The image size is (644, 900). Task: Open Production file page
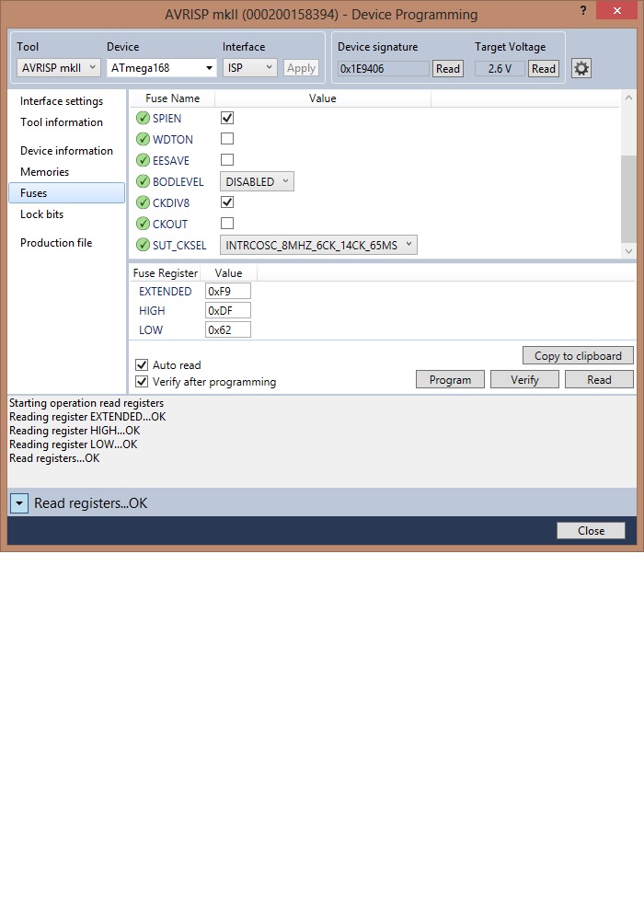click(x=56, y=243)
